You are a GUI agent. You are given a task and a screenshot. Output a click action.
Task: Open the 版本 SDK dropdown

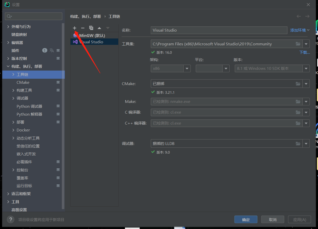(x=306, y=69)
